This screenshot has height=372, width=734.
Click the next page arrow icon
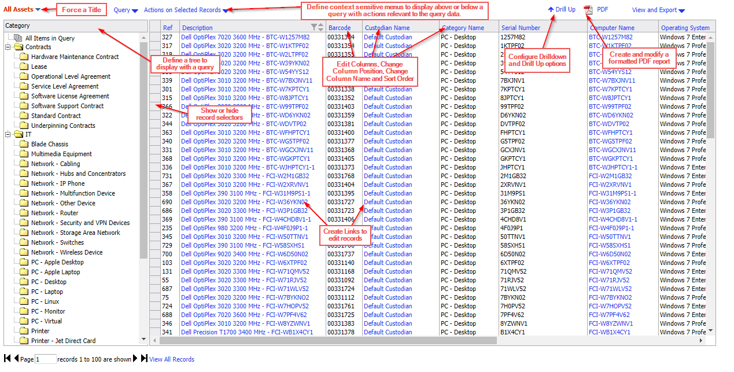click(134, 359)
